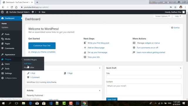Open Chrome three-dot menu
The image size is (188, 106).
tap(185, 7)
